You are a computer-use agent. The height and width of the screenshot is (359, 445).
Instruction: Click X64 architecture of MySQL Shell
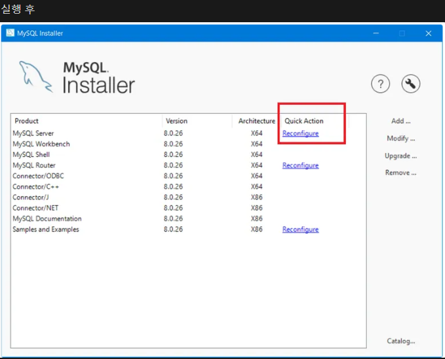(x=256, y=154)
